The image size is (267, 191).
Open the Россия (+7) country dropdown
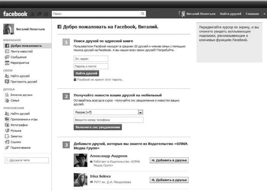[x=108, y=112]
